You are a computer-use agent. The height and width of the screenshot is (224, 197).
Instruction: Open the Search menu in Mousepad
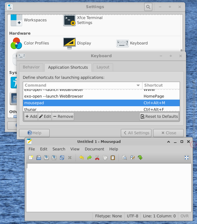59,149
